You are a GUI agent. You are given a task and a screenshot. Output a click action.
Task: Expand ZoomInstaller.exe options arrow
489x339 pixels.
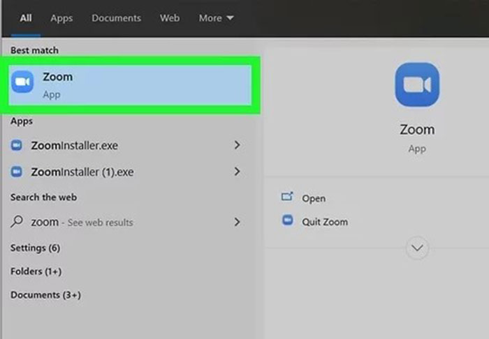click(x=237, y=145)
